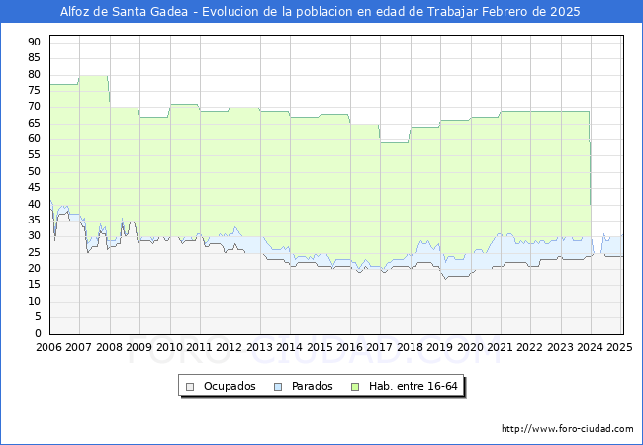Screen dimensions: 643x445
Task: Click the 0 y-axis value label
Action: pyautogui.click(x=38, y=333)
